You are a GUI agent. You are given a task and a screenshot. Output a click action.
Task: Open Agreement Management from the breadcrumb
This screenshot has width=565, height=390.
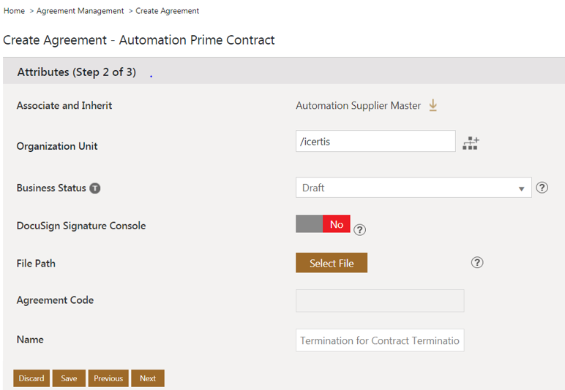pos(81,11)
